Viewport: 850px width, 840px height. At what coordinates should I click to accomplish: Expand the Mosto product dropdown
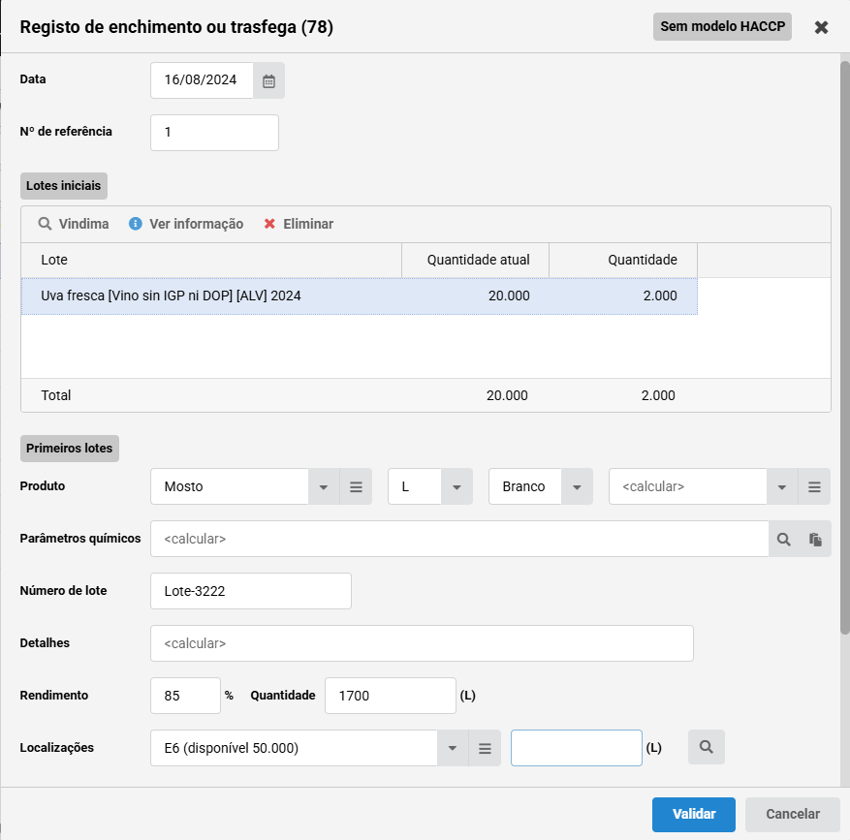point(324,486)
